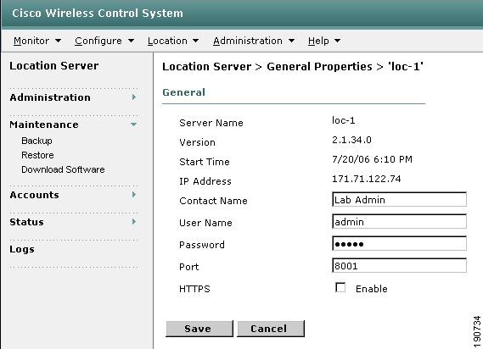Open the Location menu
Image resolution: width=483 pixels, height=349 pixels.
point(167,41)
